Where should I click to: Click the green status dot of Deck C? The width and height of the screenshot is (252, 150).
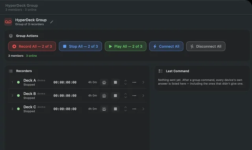pos(19,109)
